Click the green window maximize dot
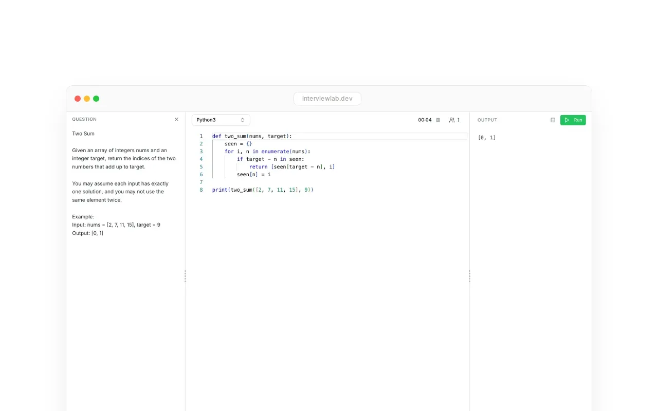The image size is (658, 411). tap(96, 99)
